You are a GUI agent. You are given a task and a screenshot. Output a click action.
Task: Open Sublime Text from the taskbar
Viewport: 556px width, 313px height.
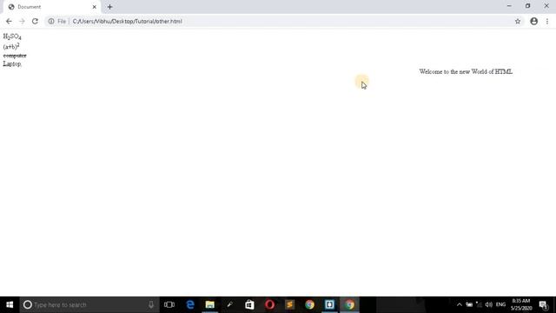point(289,304)
